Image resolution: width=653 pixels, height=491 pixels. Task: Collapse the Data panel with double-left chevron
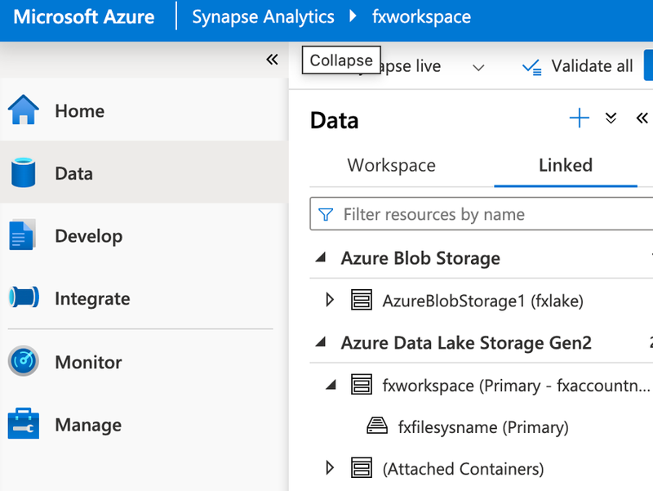tap(642, 118)
